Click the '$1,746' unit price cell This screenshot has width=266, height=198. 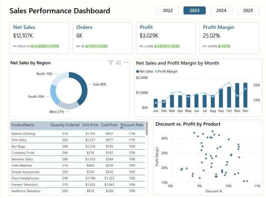[90, 178]
